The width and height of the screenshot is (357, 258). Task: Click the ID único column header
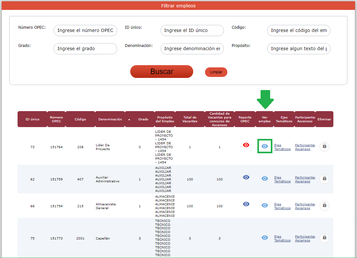coord(32,119)
